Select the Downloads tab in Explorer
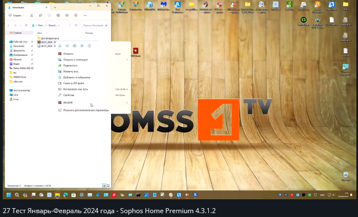This screenshot has height=217, width=358. pyautogui.click(x=28, y=7)
